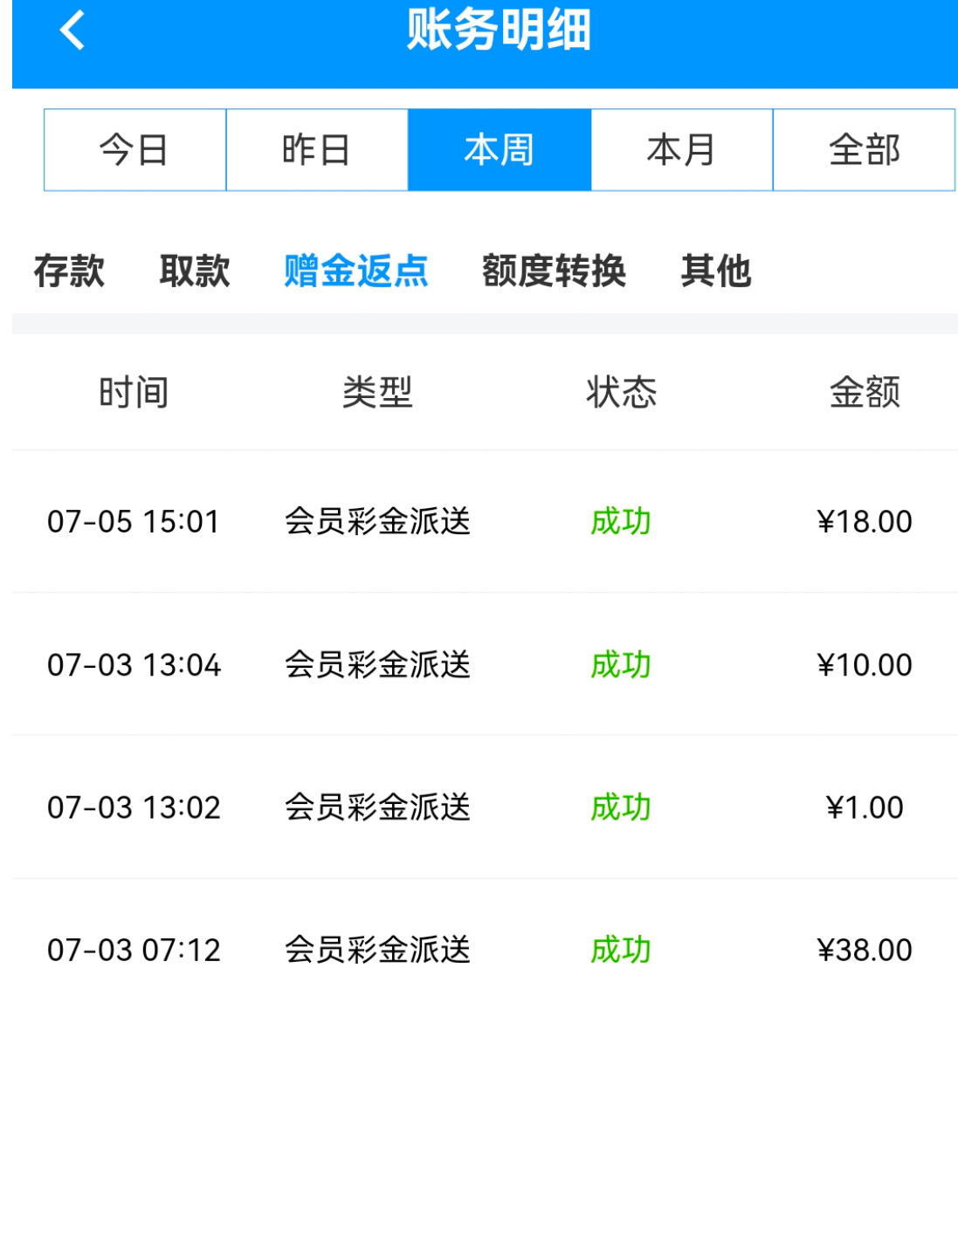This screenshot has width=958, height=1257.
Task: Open the 07-05 15:01 transaction row
Action: (134, 522)
